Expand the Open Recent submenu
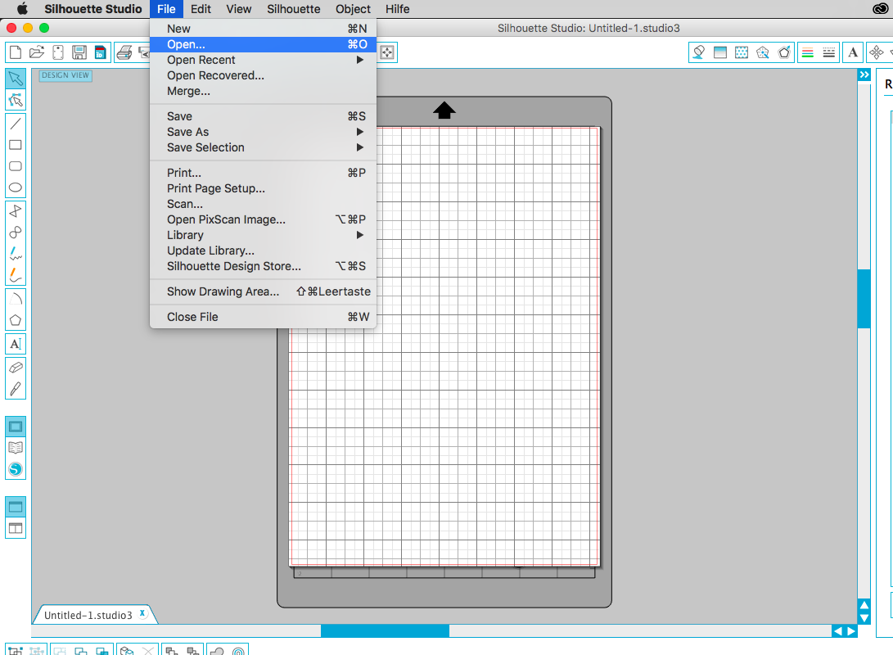This screenshot has height=655, width=893. [263, 60]
